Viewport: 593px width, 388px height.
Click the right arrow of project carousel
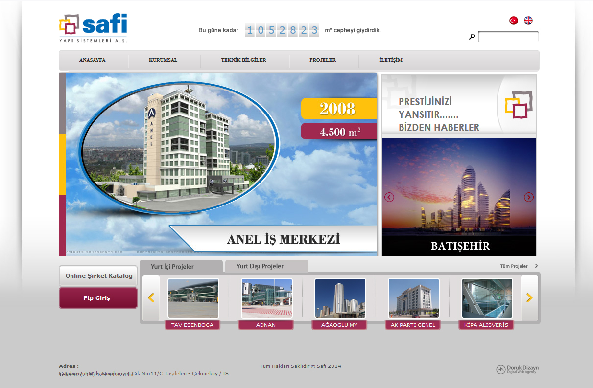(529, 297)
